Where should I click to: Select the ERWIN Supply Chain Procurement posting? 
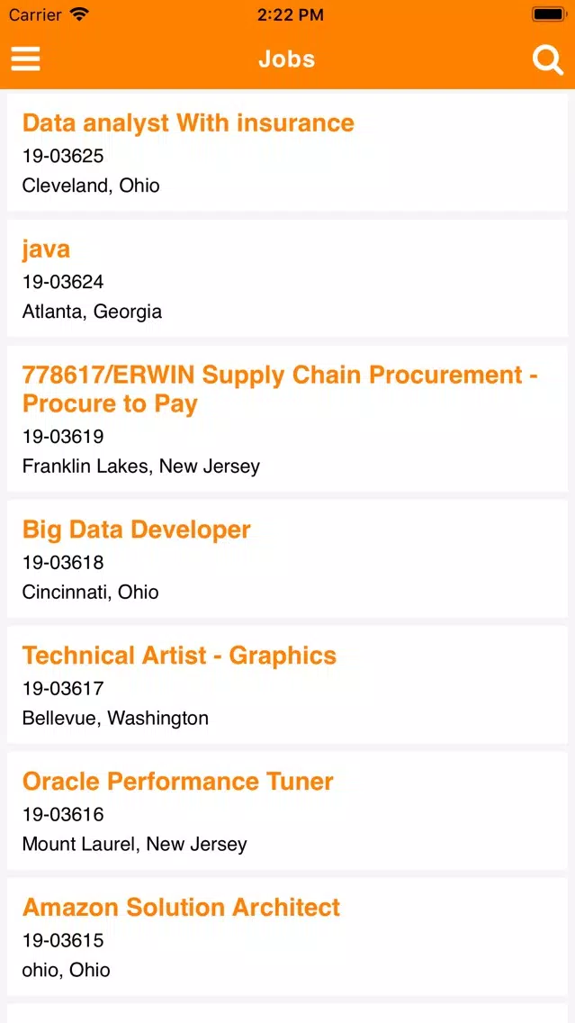[x=279, y=388]
